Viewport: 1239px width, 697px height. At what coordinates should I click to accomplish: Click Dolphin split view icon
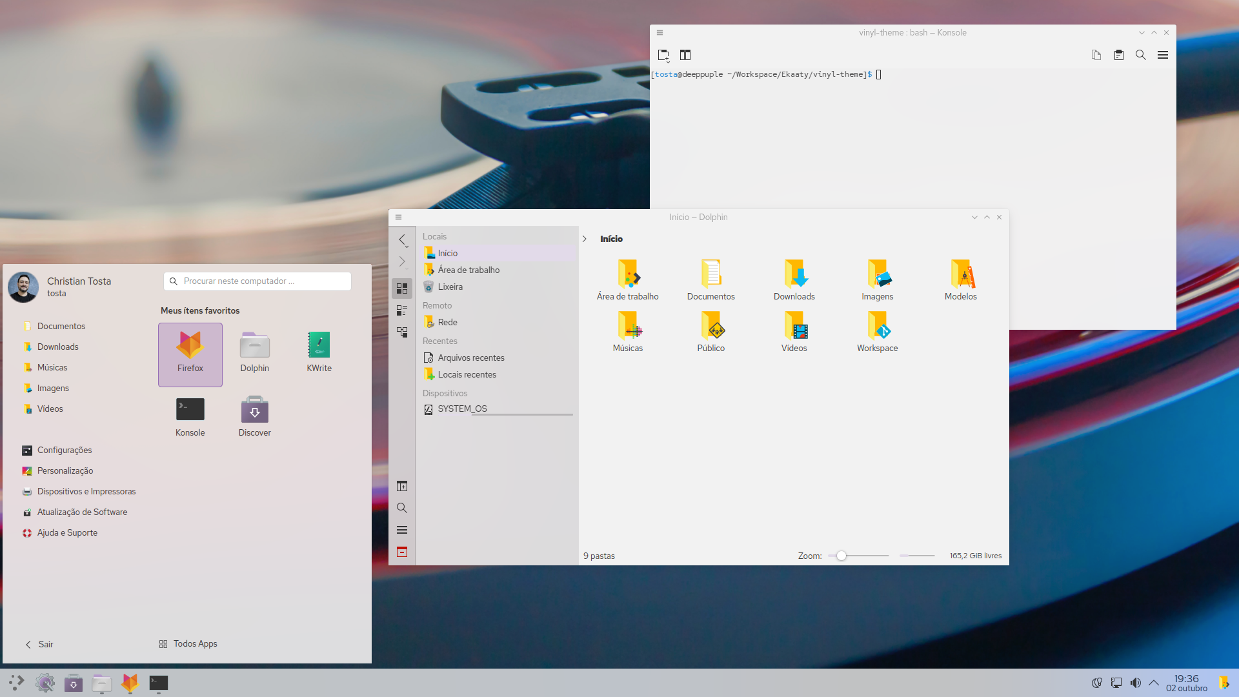coord(402,486)
